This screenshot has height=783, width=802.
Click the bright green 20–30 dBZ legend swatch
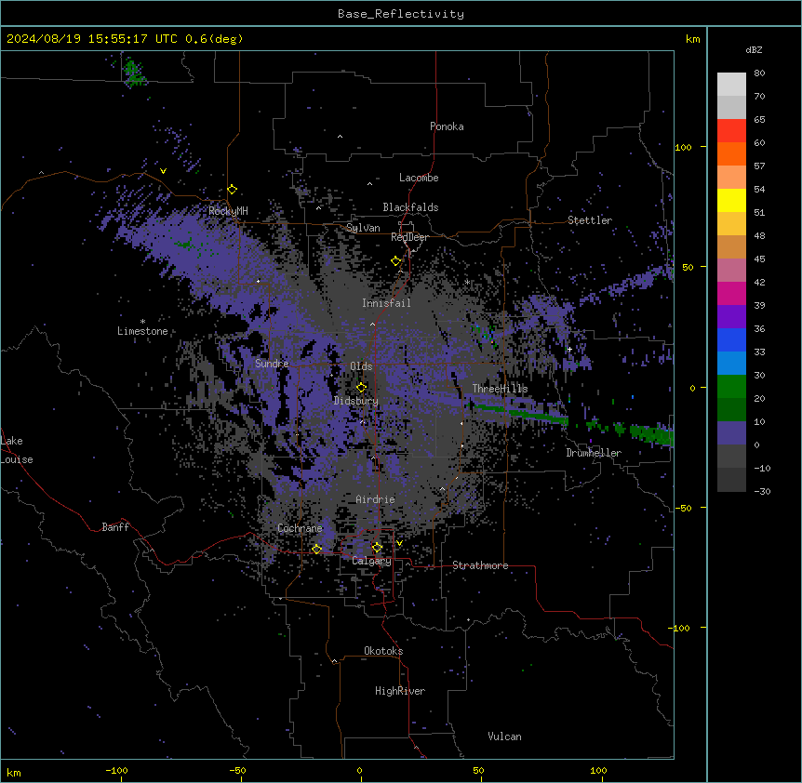click(x=731, y=387)
